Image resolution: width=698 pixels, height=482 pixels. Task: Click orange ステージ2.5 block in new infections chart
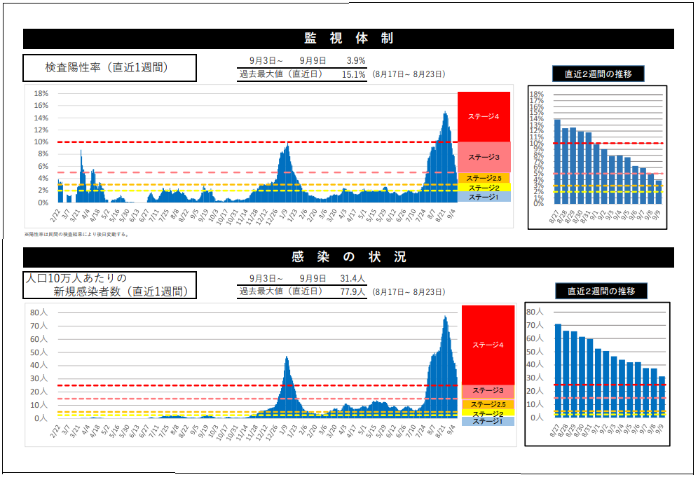(488, 404)
